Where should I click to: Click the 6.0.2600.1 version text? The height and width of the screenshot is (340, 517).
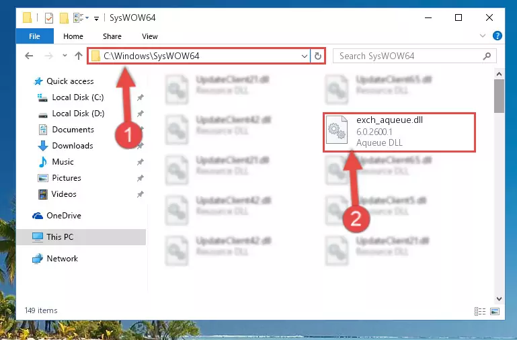pyautogui.click(x=374, y=132)
